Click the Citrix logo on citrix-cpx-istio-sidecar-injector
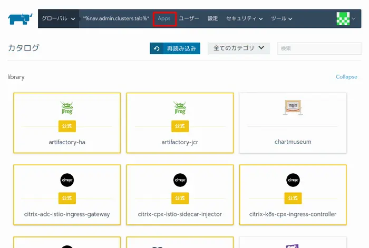 (180, 180)
